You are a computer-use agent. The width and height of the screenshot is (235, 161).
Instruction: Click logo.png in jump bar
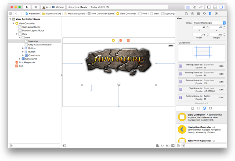[168, 14]
